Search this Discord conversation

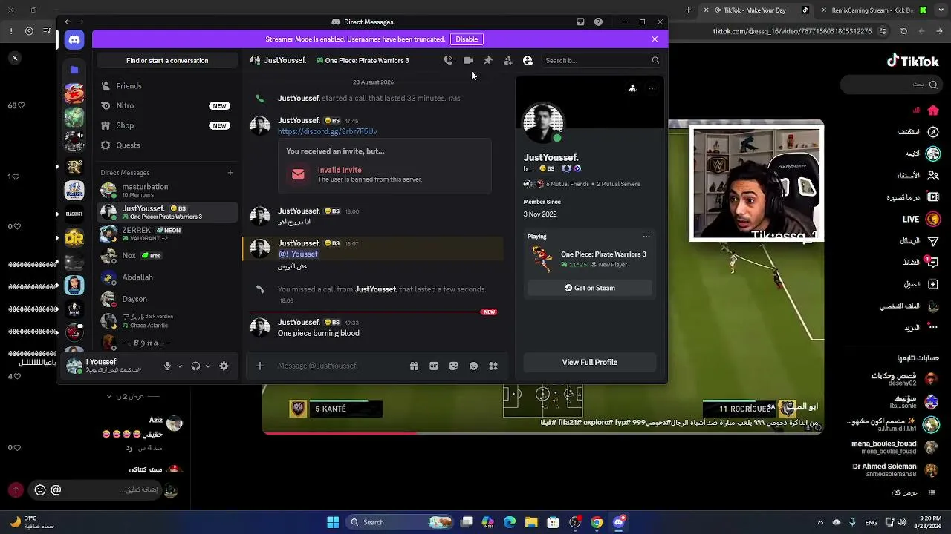(x=601, y=61)
